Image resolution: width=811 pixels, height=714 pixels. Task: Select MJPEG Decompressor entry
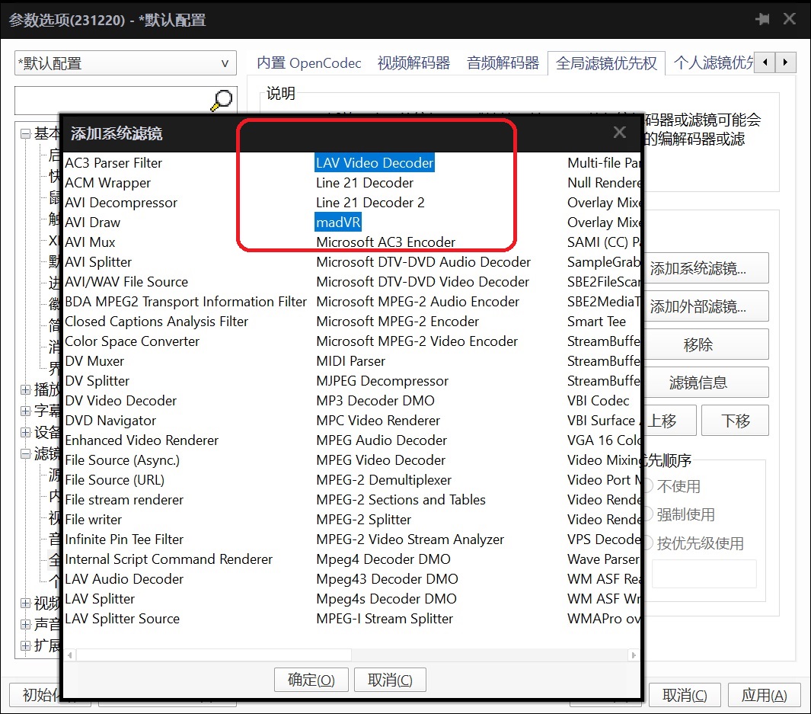pyautogui.click(x=382, y=381)
